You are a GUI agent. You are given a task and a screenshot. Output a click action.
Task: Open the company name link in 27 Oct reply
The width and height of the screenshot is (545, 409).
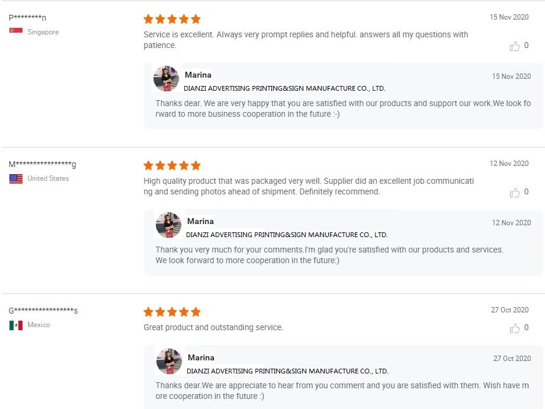287,371
